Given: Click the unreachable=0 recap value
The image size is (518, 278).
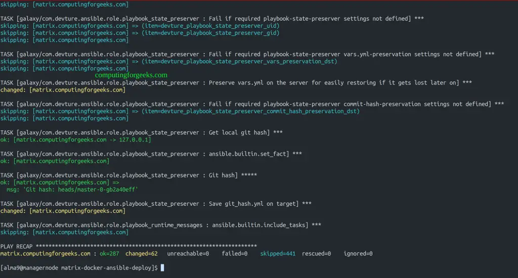Looking at the screenshot, I should (x=188, y=254).
